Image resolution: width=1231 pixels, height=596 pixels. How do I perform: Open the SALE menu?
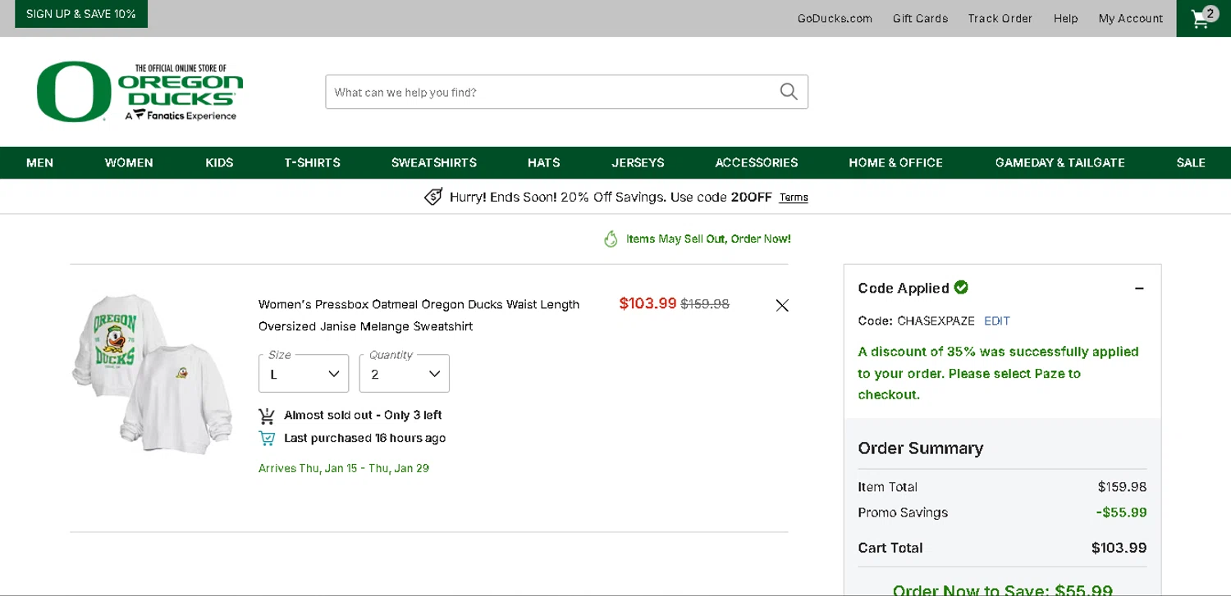(x=1191, y=162)
